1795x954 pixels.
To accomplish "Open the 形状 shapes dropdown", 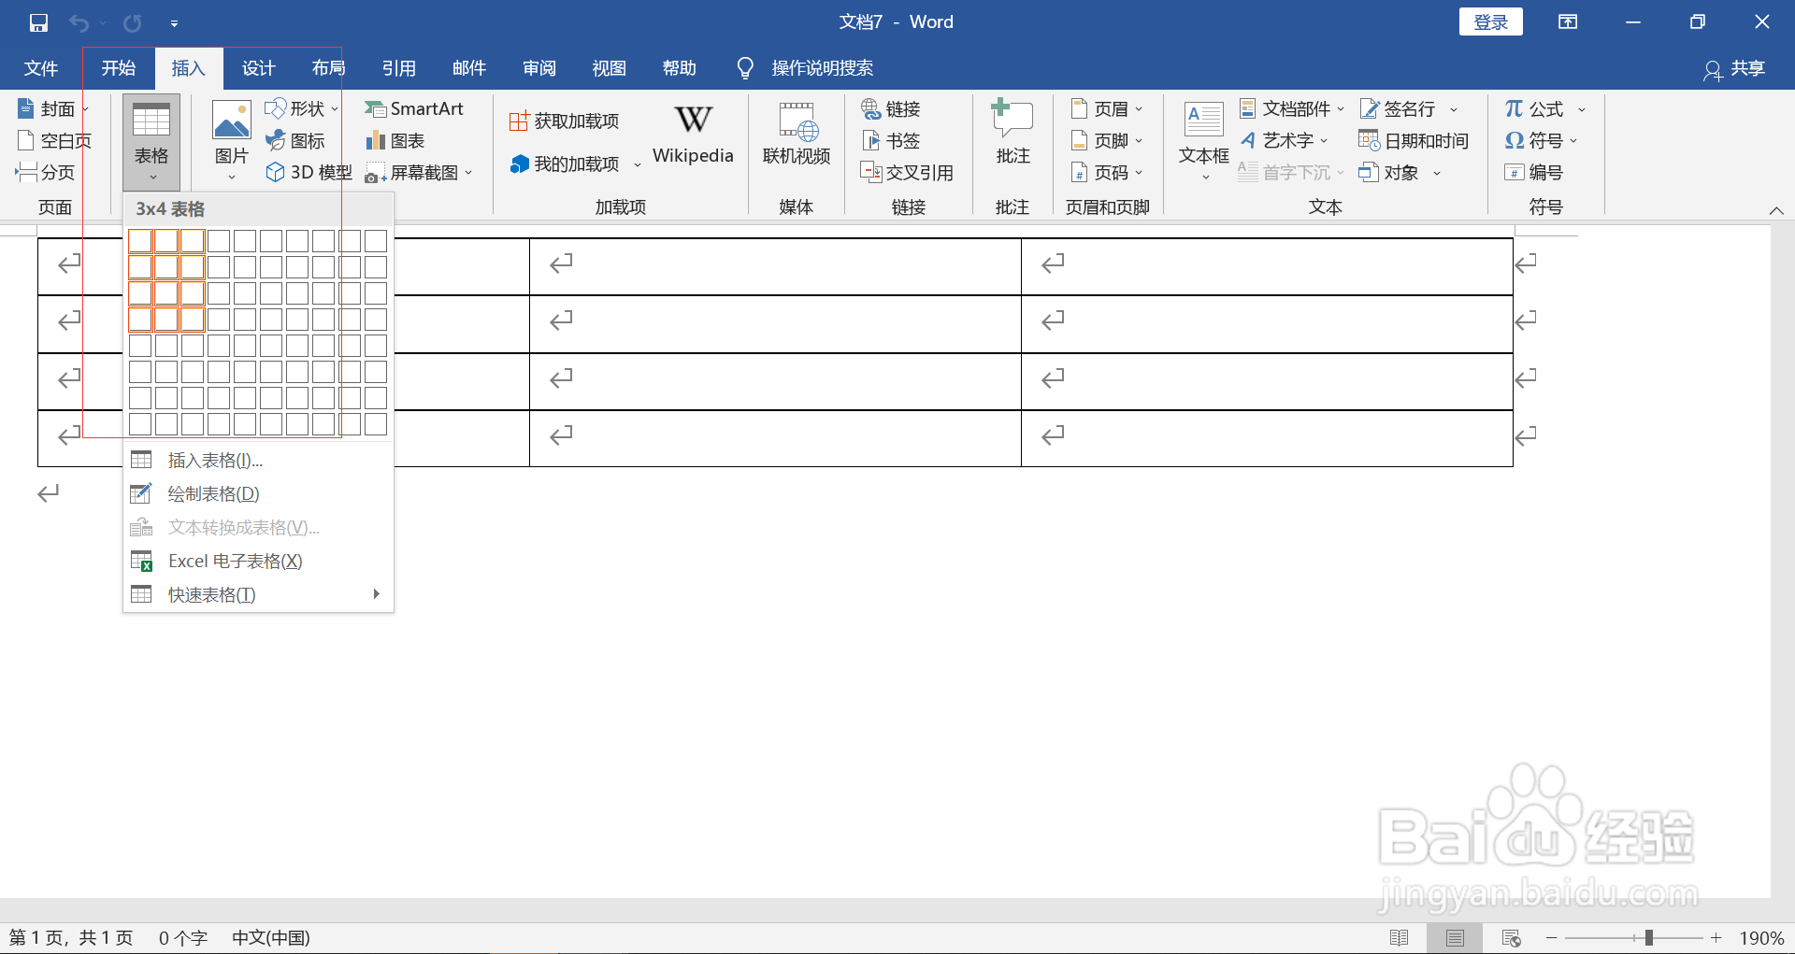I will click(x=302, y=109).
